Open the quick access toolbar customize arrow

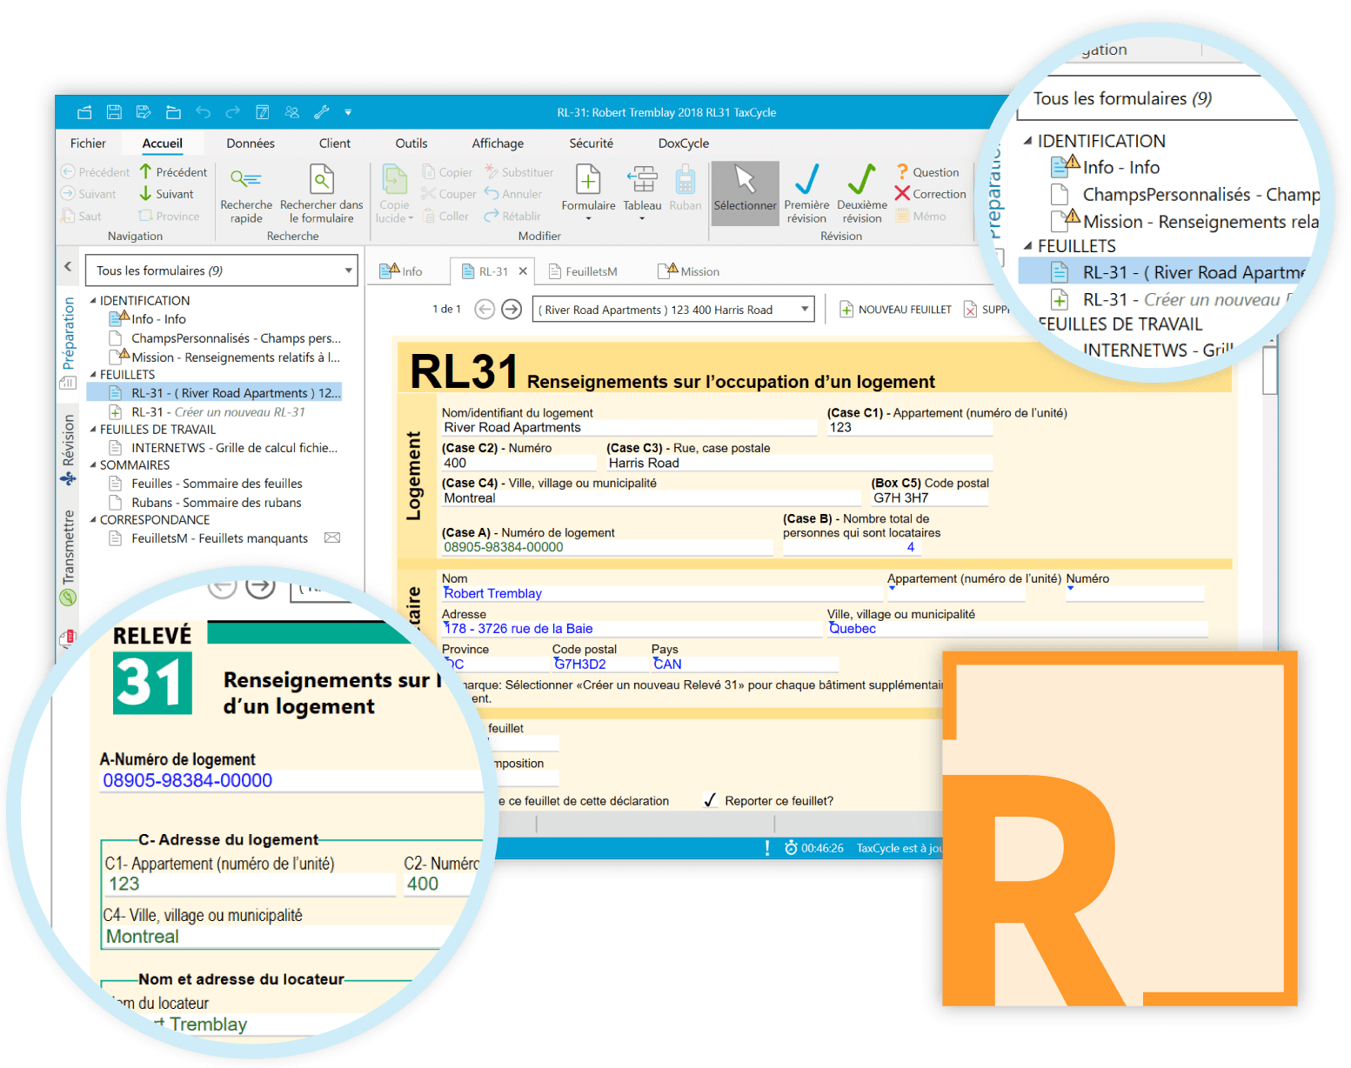pyautogui.click(x=348, y=112)
